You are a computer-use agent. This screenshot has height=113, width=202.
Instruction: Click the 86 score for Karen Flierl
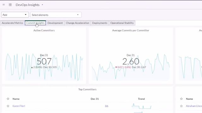[107, 106]
